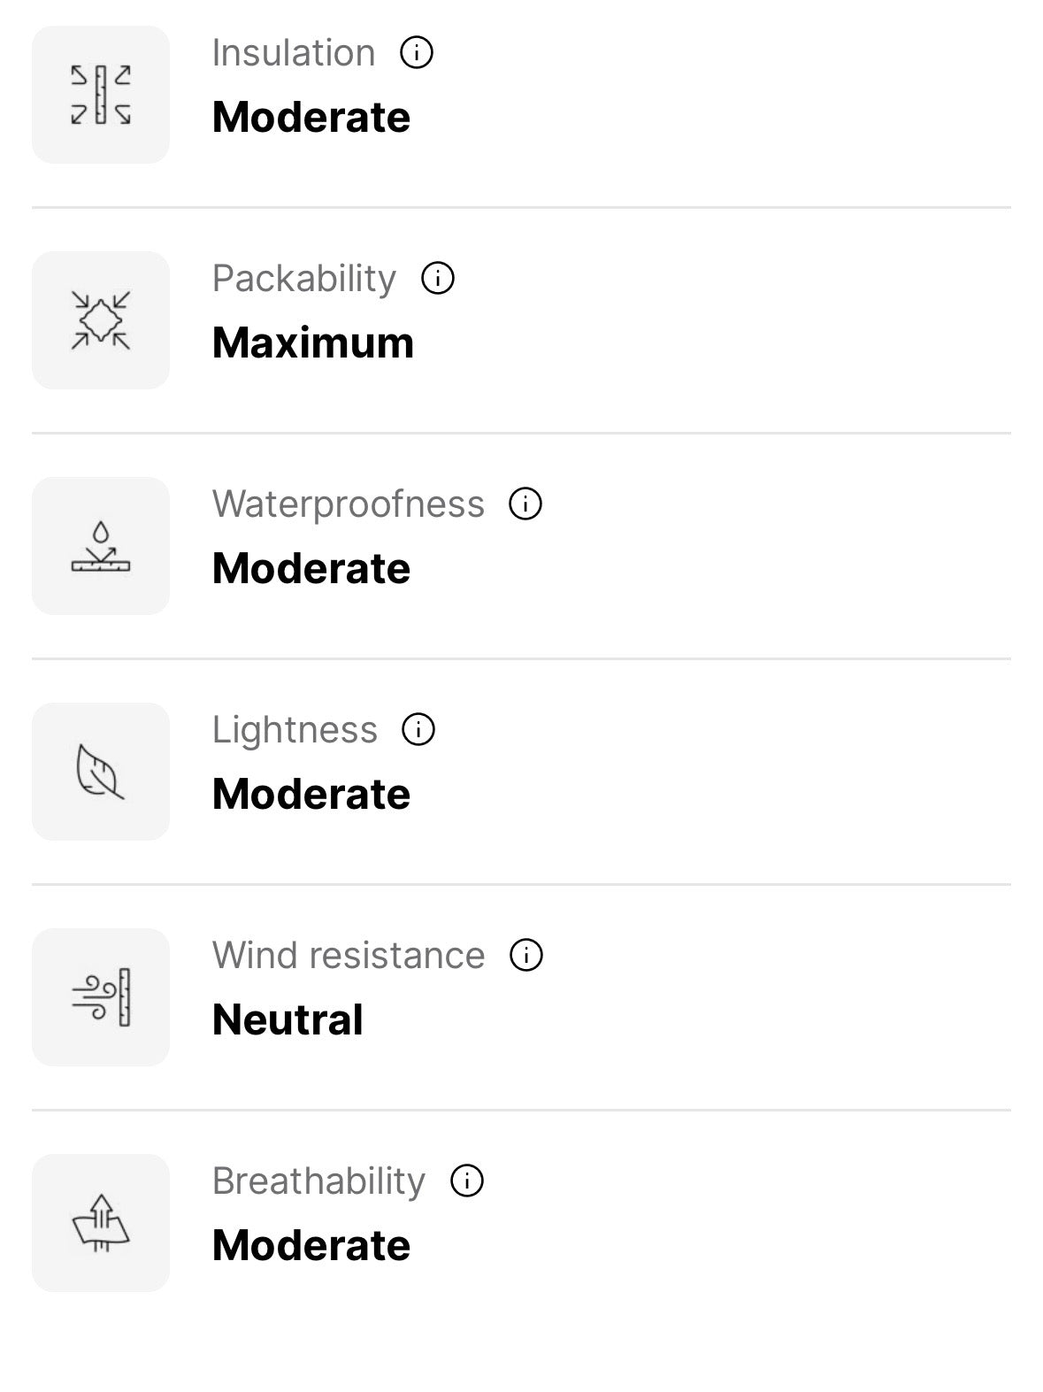The height and width of the screenshot is (1392, 1043).
Task: Click the Waterproofness label text
Action: [349, 504]
